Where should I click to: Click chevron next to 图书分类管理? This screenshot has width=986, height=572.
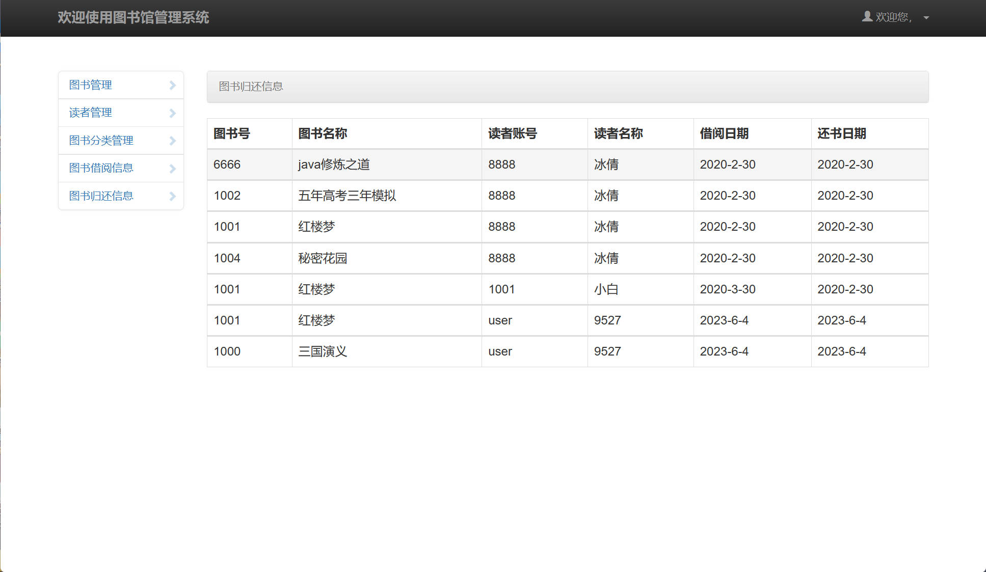[172, 141]
